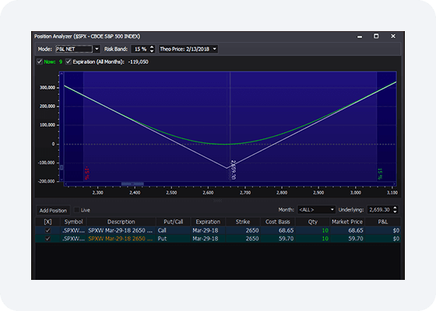
Task: Click the chart scrollbar left arrow
Action: (x=66, y=183)
